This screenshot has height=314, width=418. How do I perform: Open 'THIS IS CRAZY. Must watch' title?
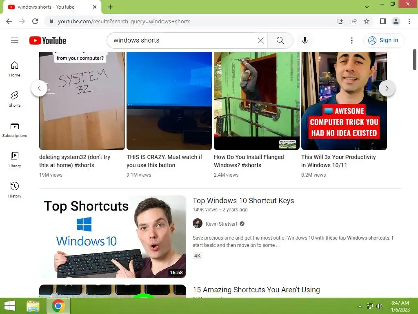[x=164, y=161]
